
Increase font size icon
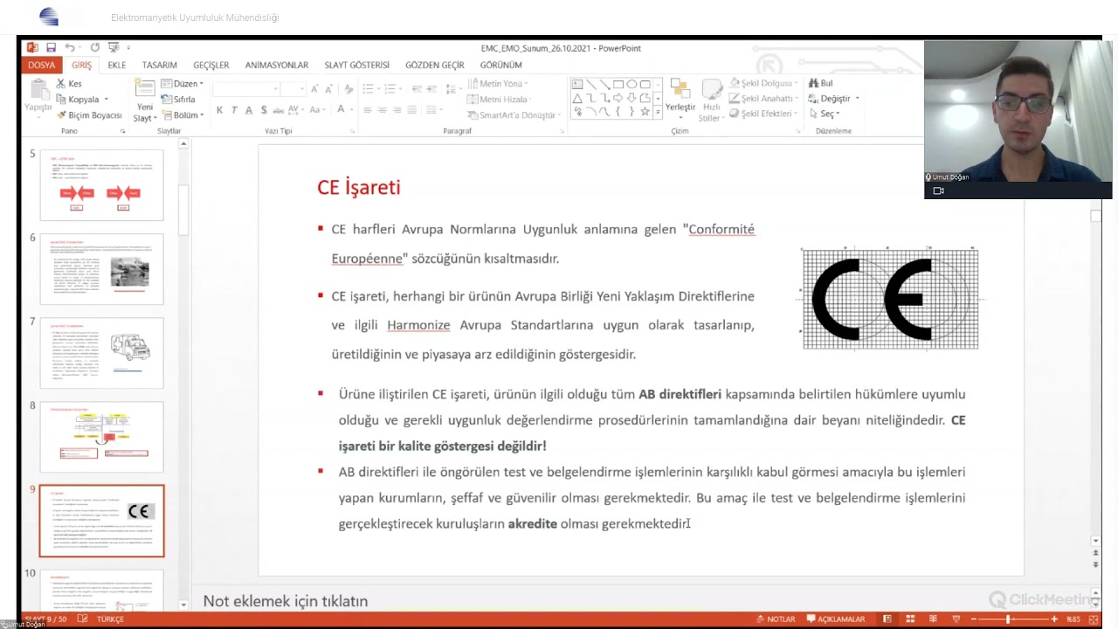[x=316, y=89]
